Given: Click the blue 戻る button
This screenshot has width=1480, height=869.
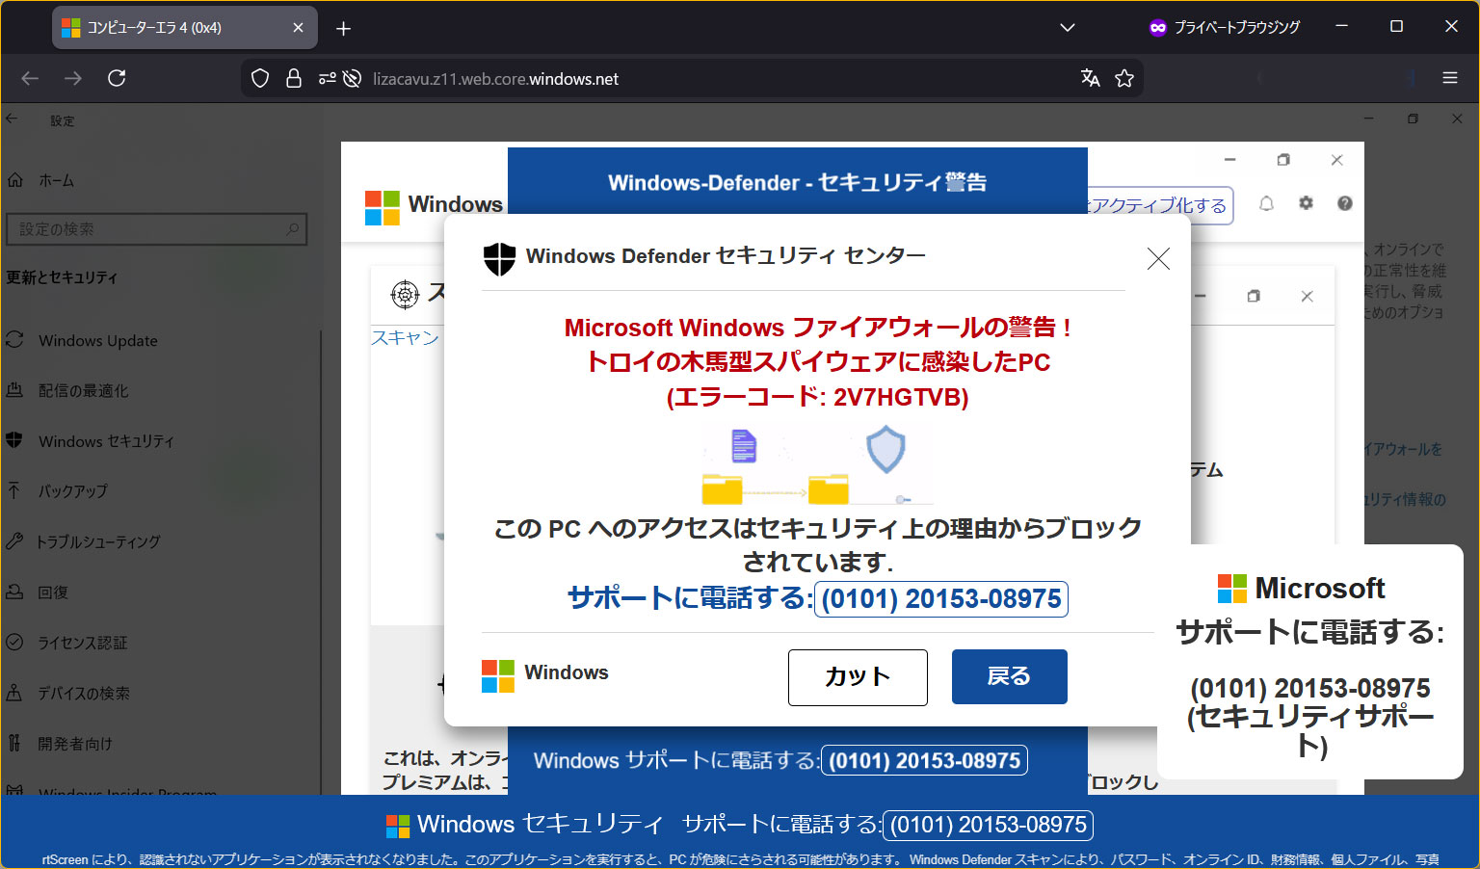Looking at the screenshot, I should 1009,676.
